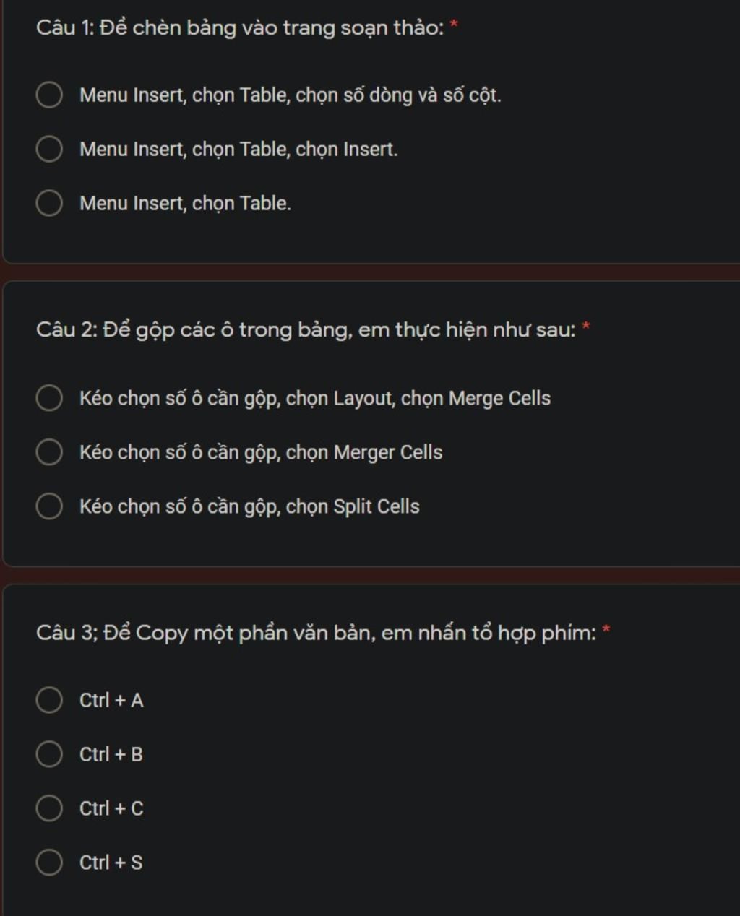Screen dimensions: 740x916
Task: Choose radio button for 'chọn Merger Cells'
Action: coord(49,451)
